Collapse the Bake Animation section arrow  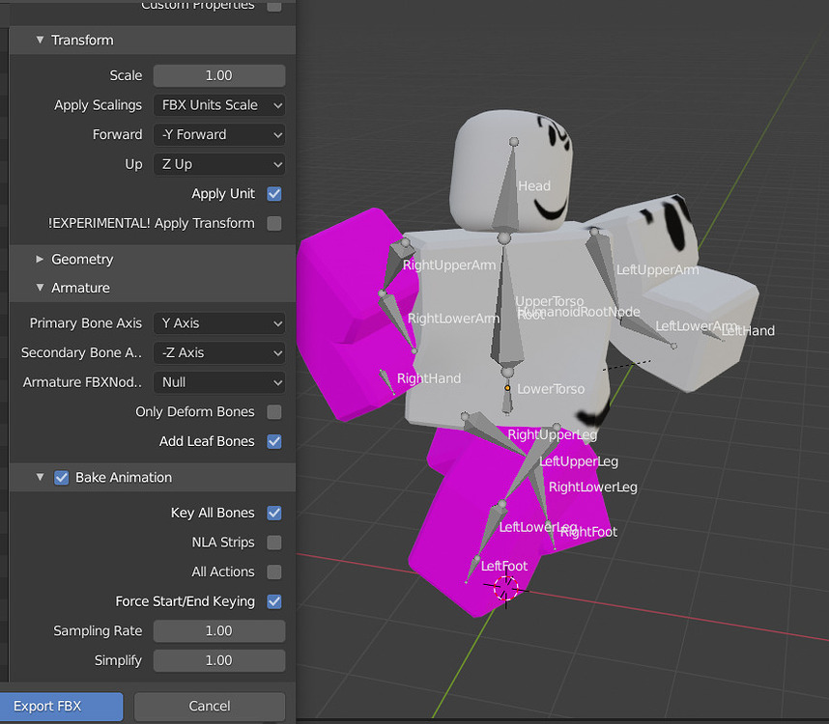[40, 478]
